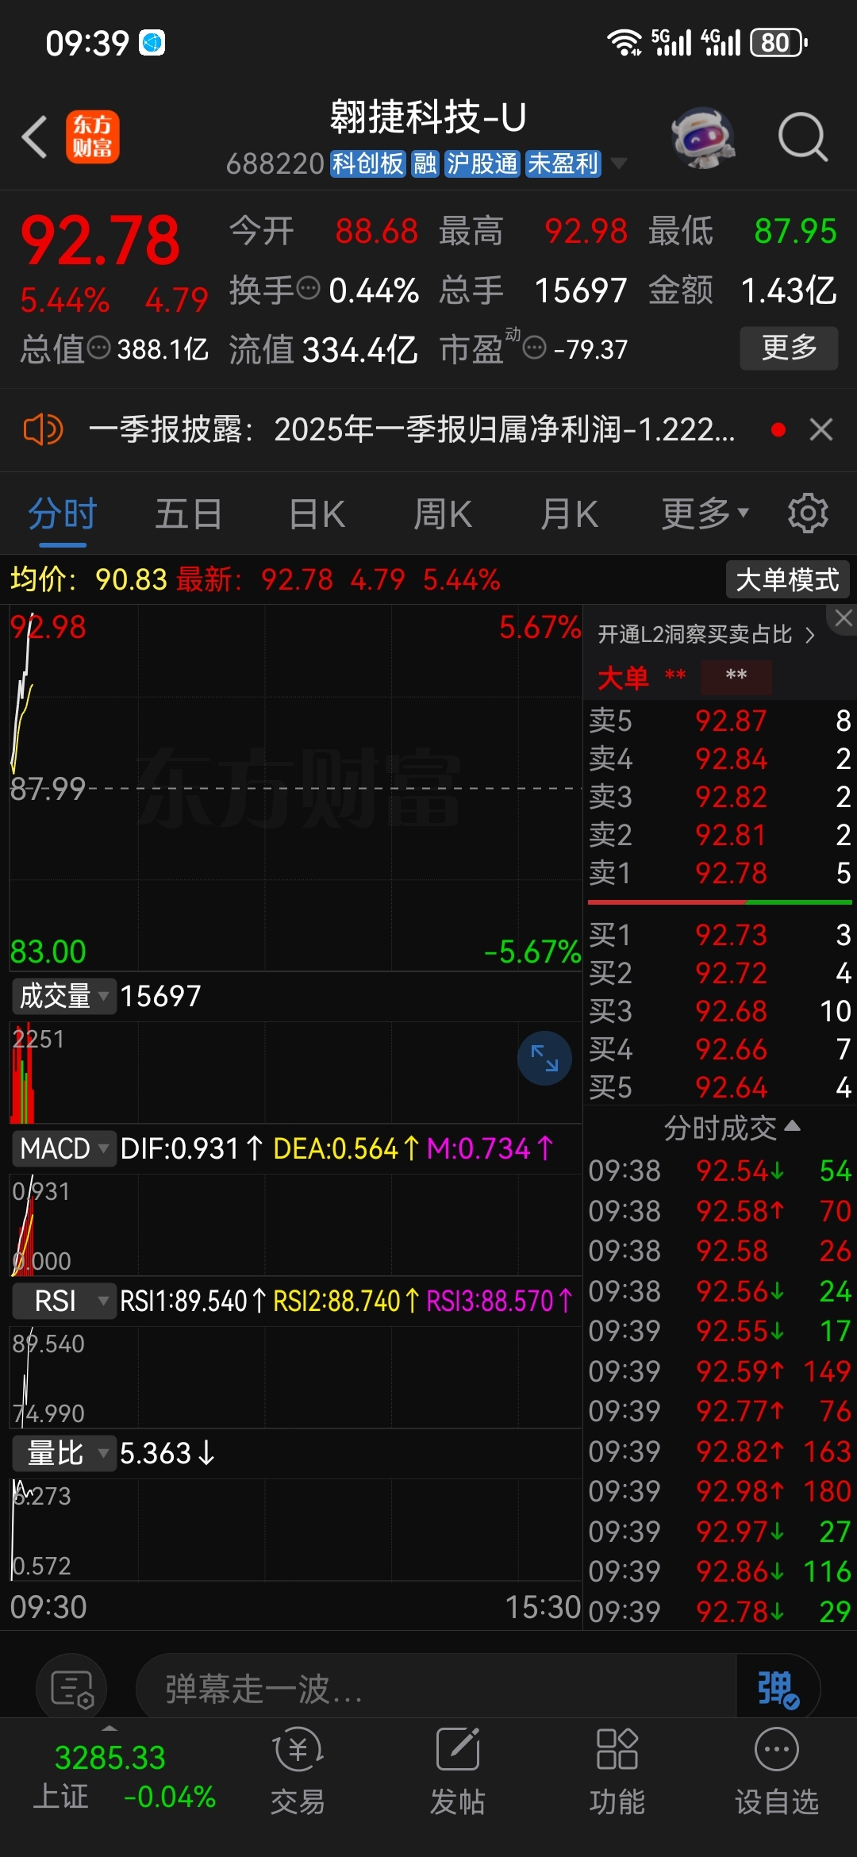
Task: Tap the battery 80 indicator
Action: [x=779, y=42]
